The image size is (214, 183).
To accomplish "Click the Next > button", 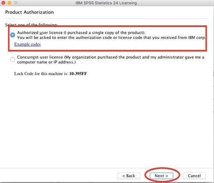I will [x=161, y=176].
